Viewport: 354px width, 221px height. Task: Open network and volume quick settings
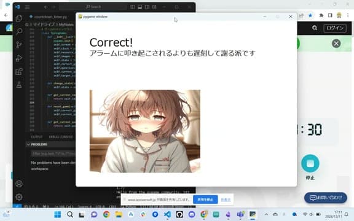(x=312, y=214)
